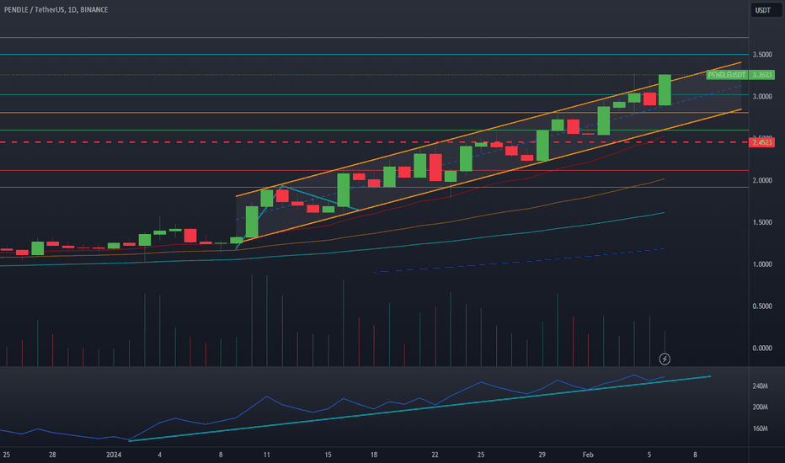Click the 0.0000 price axis value
785x463 pixels.
pos(762,348)
